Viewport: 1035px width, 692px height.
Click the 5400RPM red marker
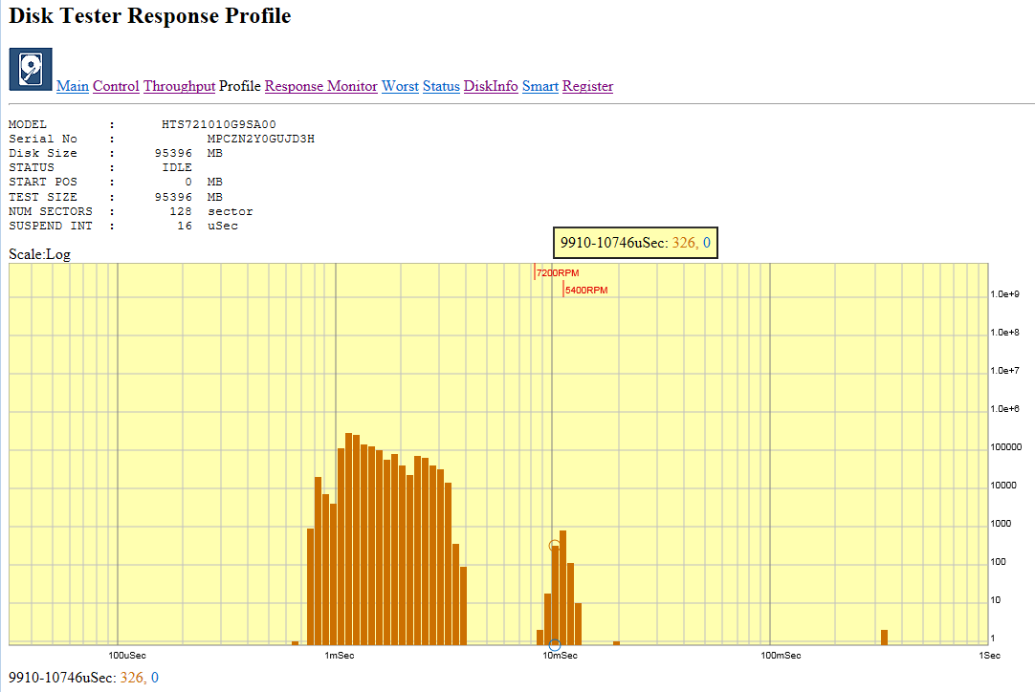(585, 290)
